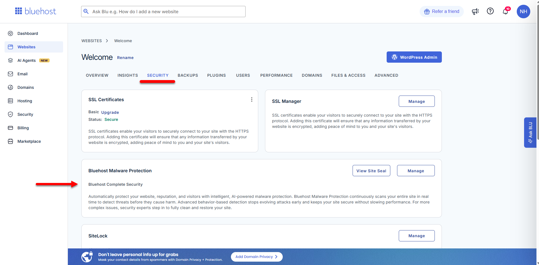Click the globe lock icon in privacy banner

(x=87, y=257)
